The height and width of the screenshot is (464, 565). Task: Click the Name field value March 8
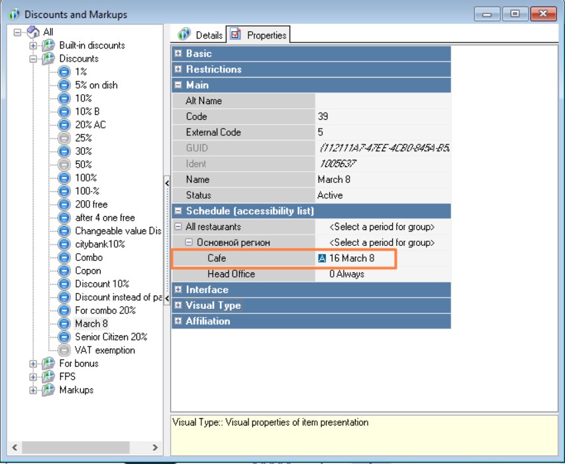[x=334, y=180]
